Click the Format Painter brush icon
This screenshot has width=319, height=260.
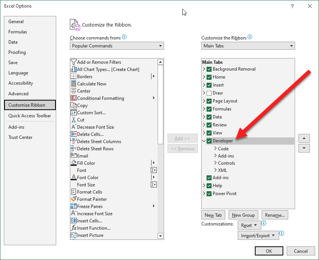coord(73,199)
